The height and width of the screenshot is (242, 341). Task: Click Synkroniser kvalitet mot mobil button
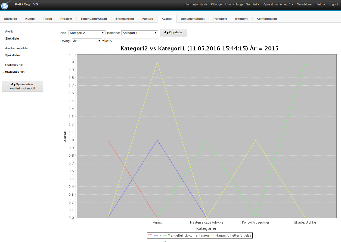point(22,86)
